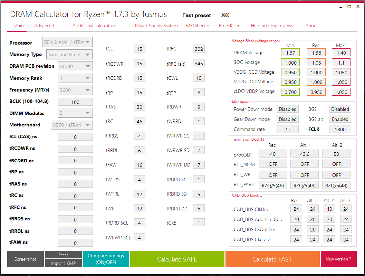Select the tRAS value 30

pyautogui.click(x=140, y=107)
